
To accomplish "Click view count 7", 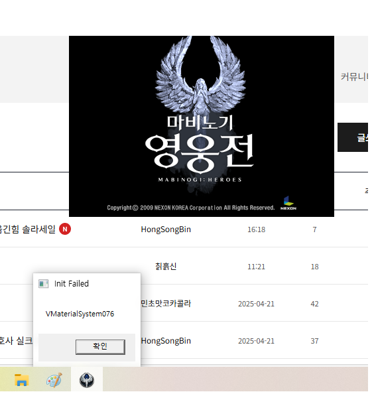I will (314, 230).
